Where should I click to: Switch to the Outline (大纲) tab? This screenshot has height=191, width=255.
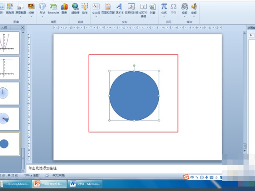4,27
